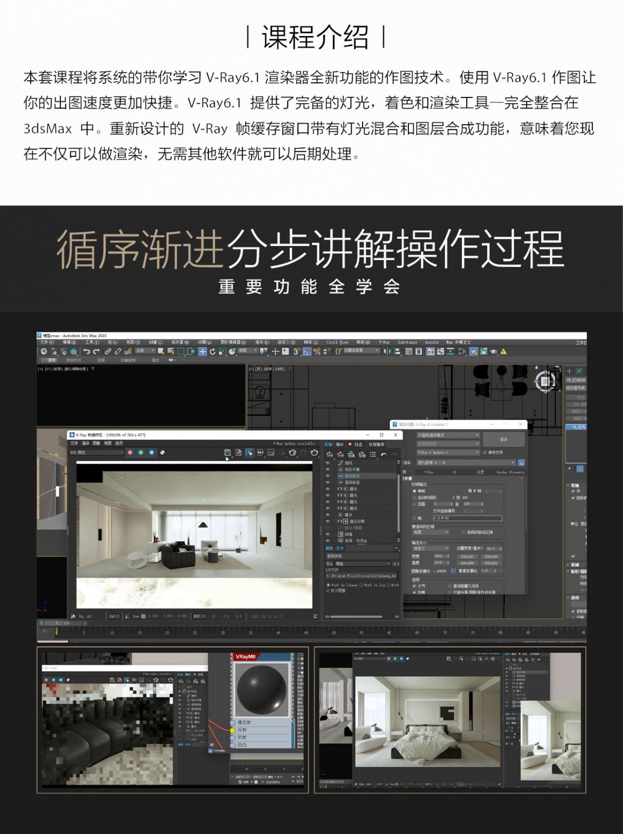Toggle the 3D Snaps tool
This screenshot has width=623, height=834.
point(296,352)
